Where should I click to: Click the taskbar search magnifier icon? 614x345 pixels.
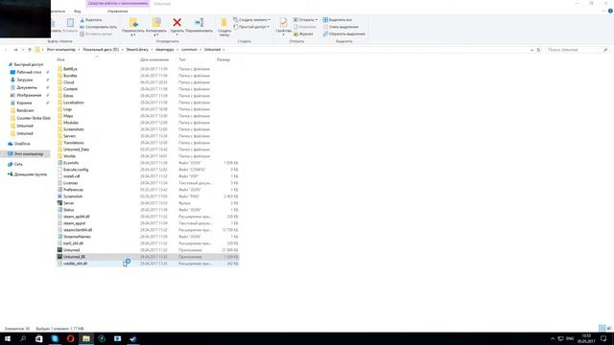click(x=23, y=338)
